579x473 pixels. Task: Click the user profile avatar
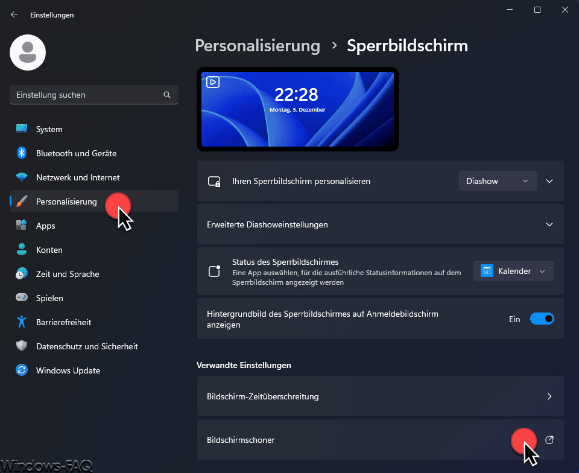pyautogui.click(x=28, y=52)
